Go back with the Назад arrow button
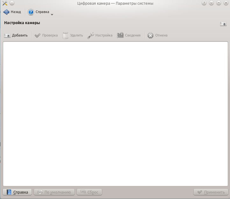This screenshot has height=199, width=230. click(12, 12)
